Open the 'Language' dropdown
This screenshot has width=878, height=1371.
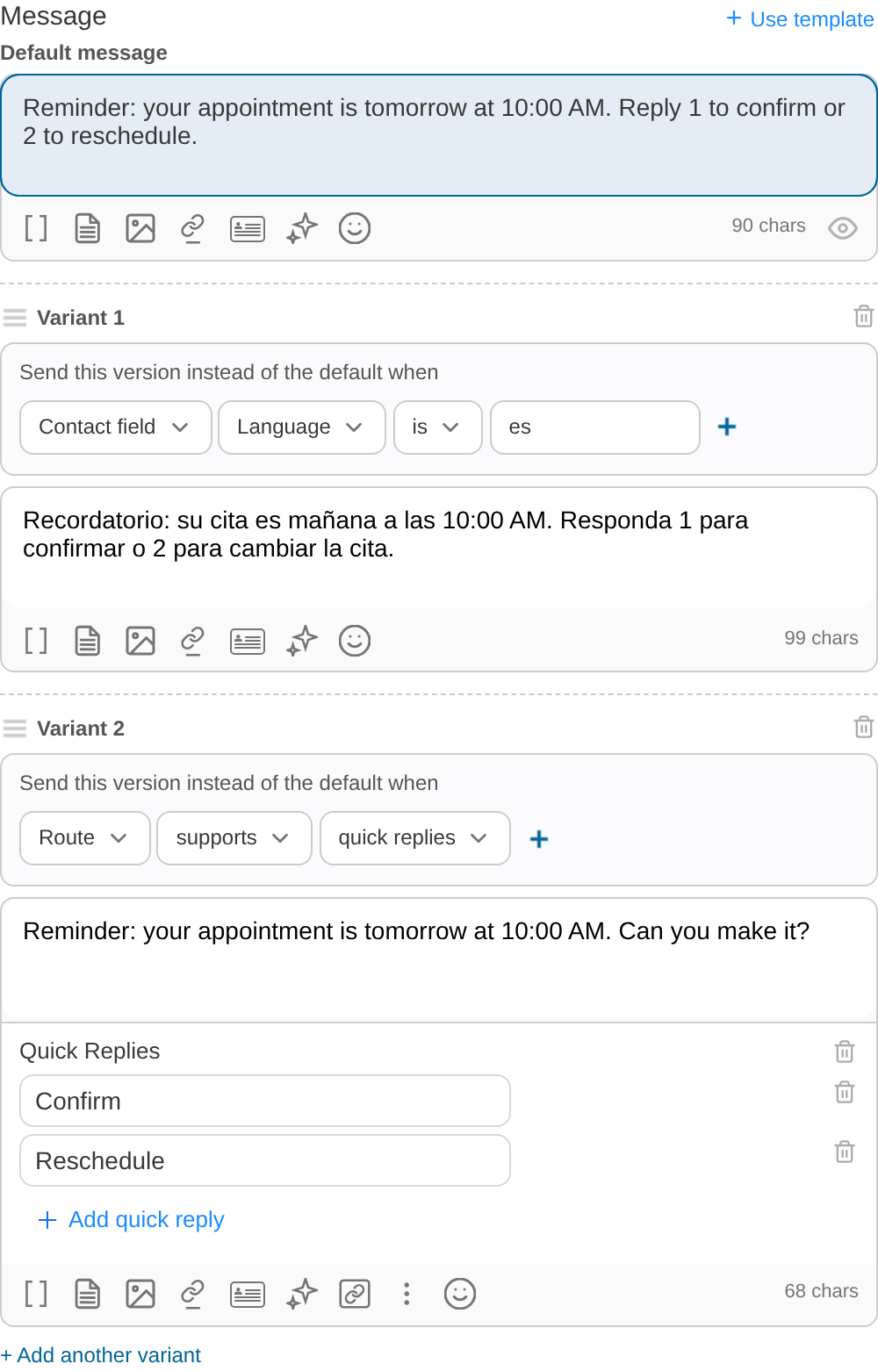tap(302, 427)
